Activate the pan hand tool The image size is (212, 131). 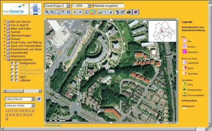(x=63, y=12)
